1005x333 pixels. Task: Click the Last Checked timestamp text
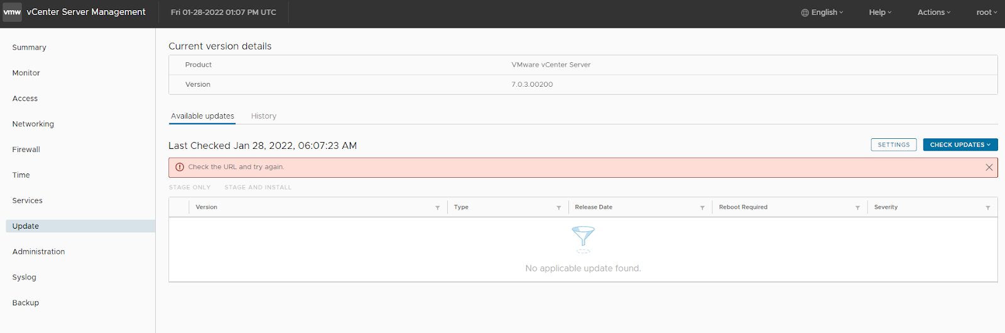pyautogui.click(x=263, y=146)
